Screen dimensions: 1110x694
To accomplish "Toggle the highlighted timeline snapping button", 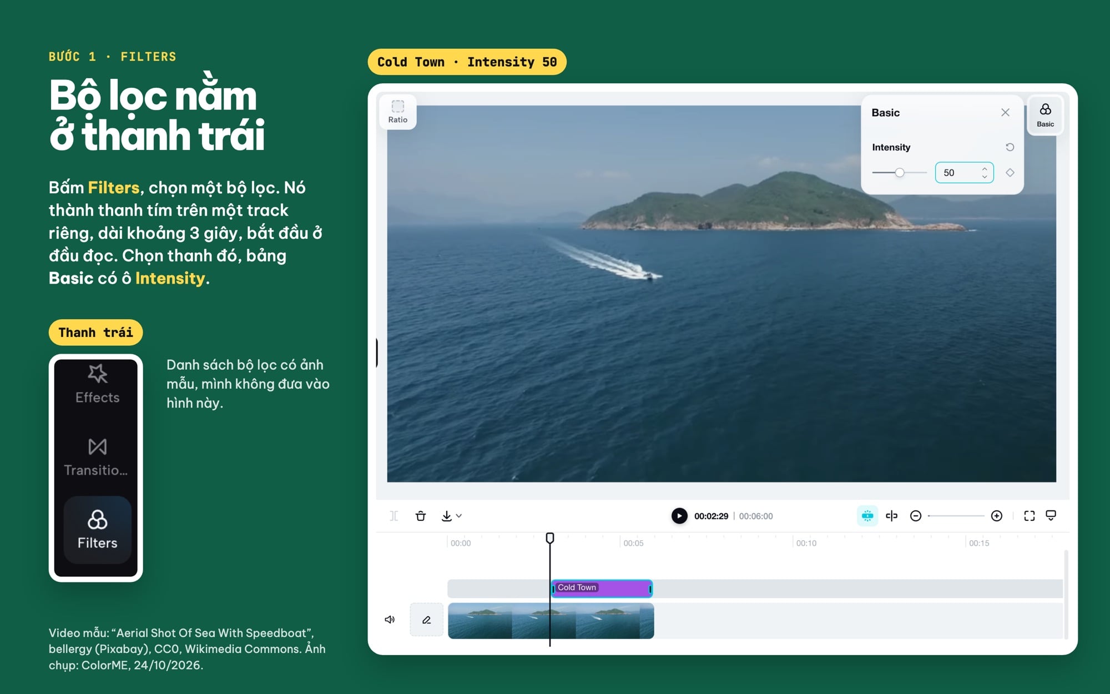I will [x=867, y=516].
